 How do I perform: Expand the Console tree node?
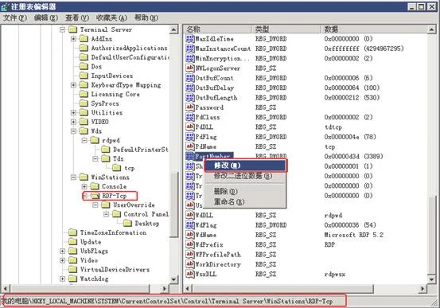coord(84,186)
